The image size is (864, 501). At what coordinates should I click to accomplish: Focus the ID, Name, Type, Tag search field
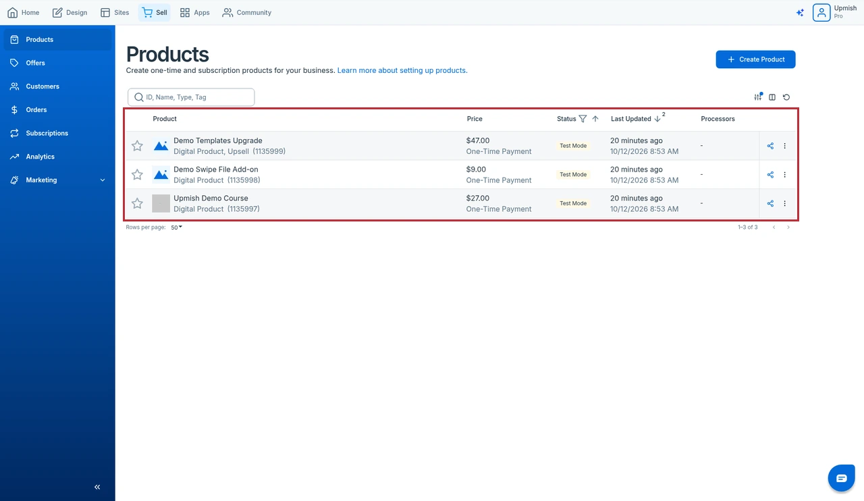click(x=191, y=97)
